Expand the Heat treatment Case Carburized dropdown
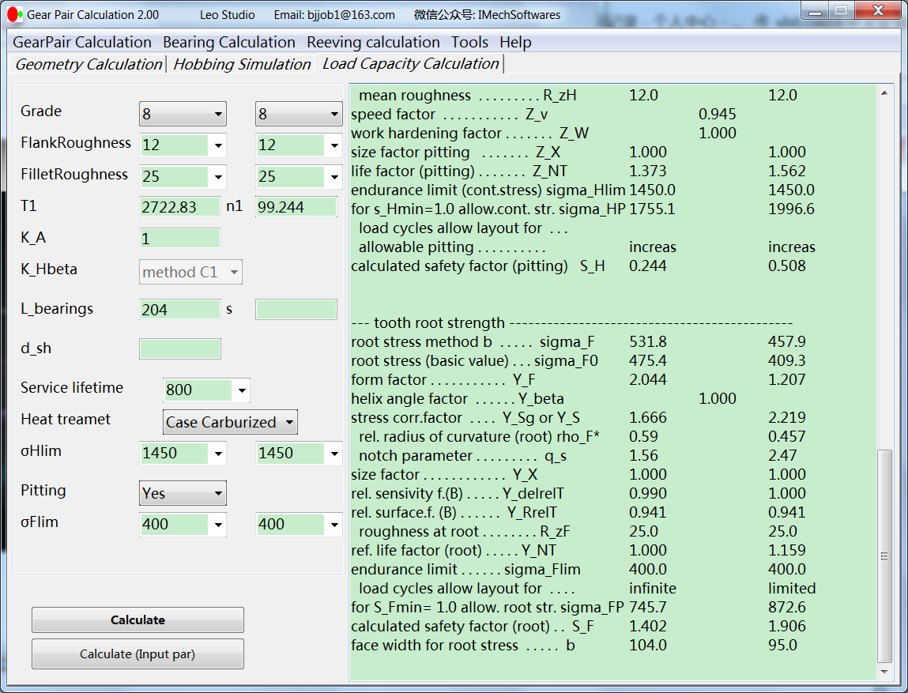The image size is (908, 693). [x=289, y=422]
